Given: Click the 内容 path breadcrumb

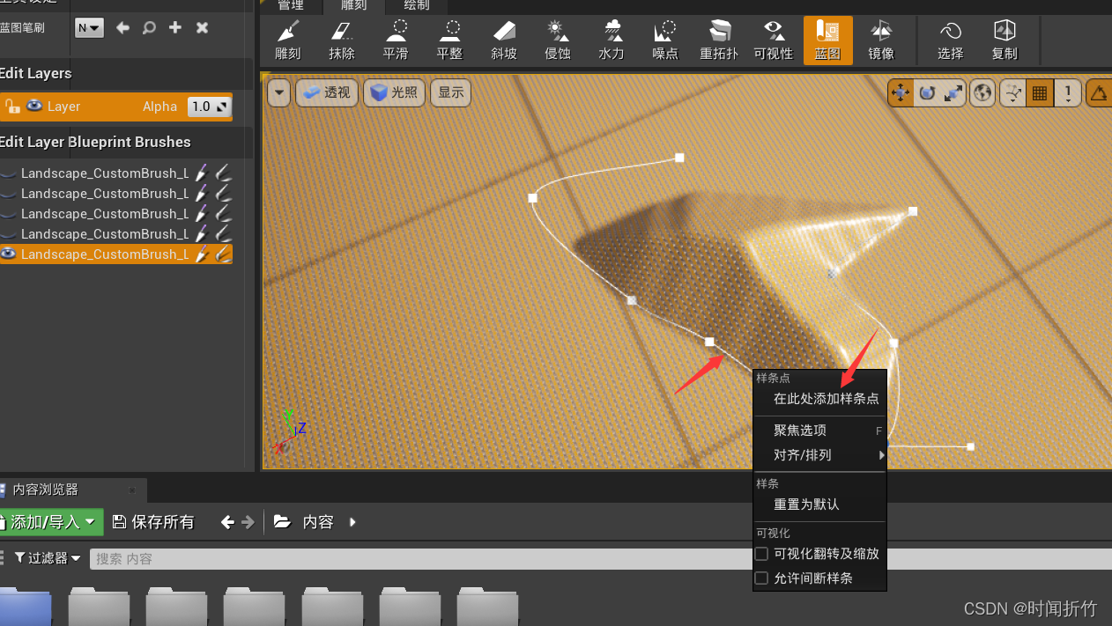Looking at the screenshot, I should (318, 522).
